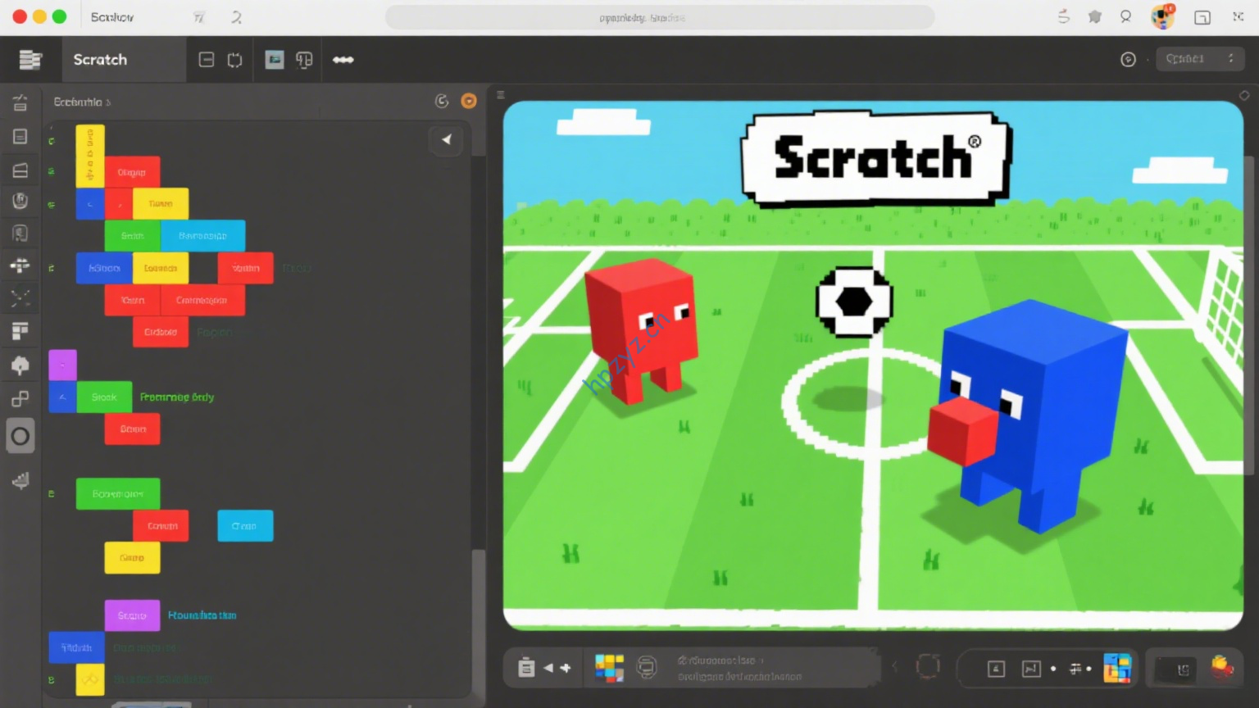The image size is (1259, 708).
Task: Open the colorful mosaic icon in bottom-right group
Action: click(1117, 669)
